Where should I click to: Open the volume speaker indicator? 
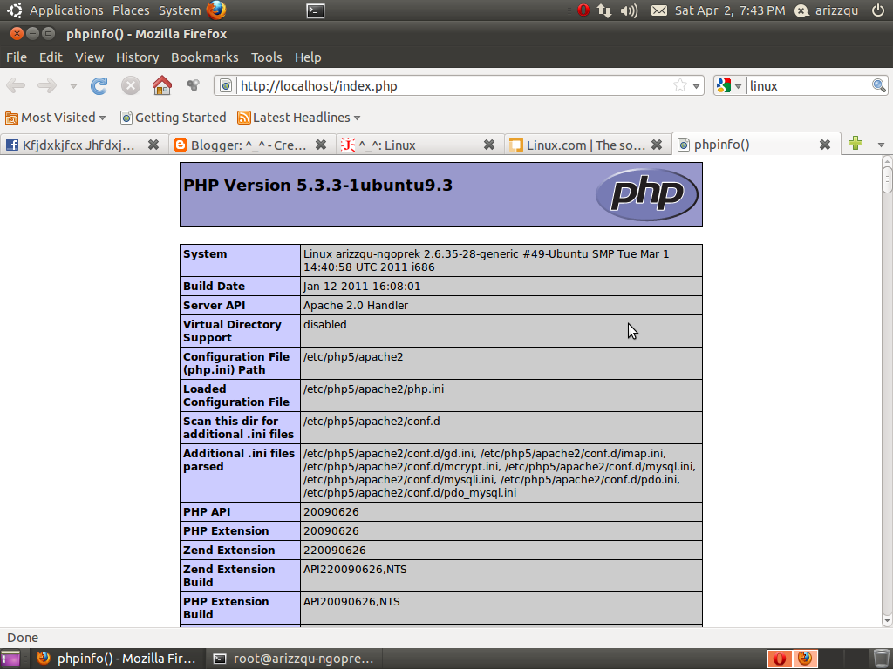tap(630, 10)
